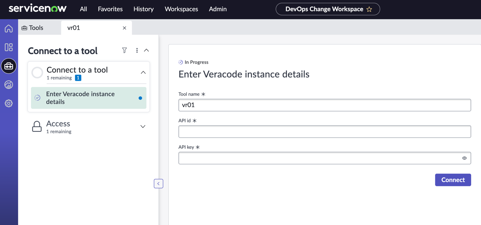481x225 pixels.
Task: Collapse the Connect to a tool header chevron
Action: click(x=146, y=50)
